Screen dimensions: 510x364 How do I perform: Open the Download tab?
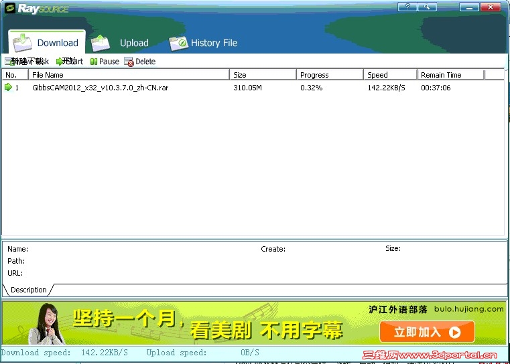tap(47, 42)
